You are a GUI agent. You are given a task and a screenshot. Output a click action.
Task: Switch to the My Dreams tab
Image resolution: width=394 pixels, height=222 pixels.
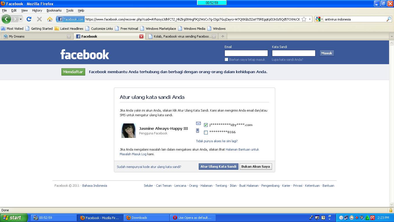pos(37,36)
